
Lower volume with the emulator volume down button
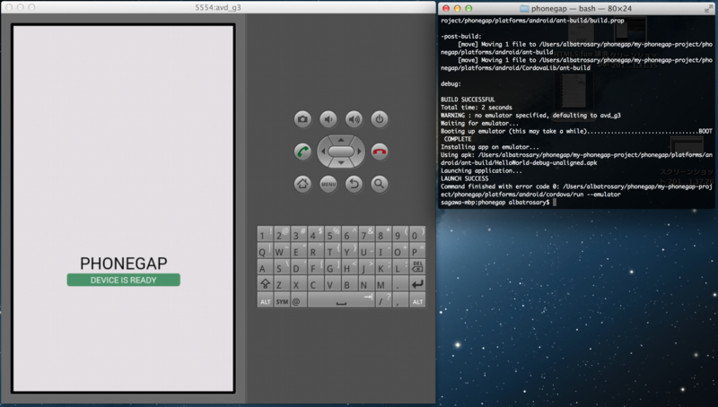pos(328,119)
